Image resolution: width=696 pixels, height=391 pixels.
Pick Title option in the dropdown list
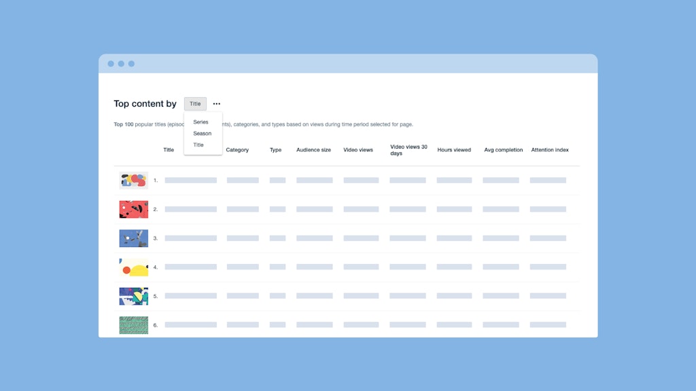pos(198,145)
